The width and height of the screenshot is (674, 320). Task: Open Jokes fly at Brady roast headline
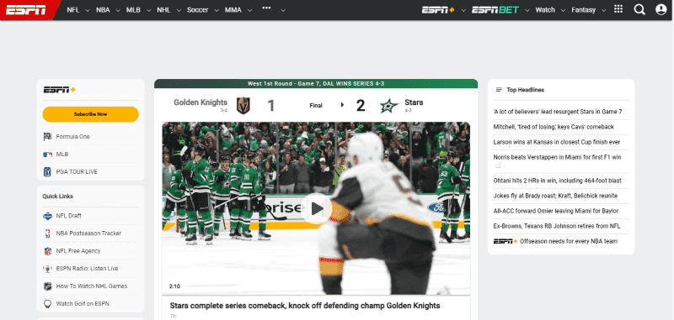click(x=555, y=196)
